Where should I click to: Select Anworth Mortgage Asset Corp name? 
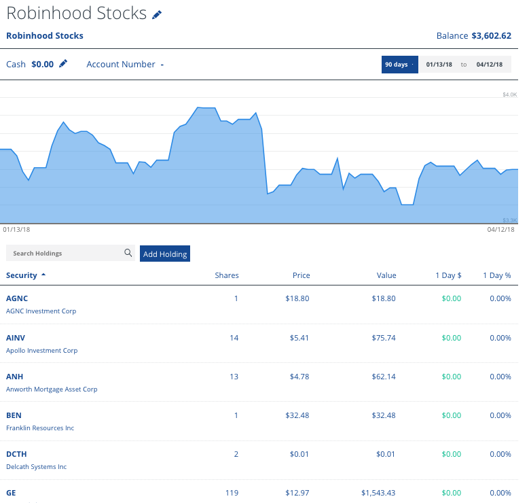(x=52, y=389)
